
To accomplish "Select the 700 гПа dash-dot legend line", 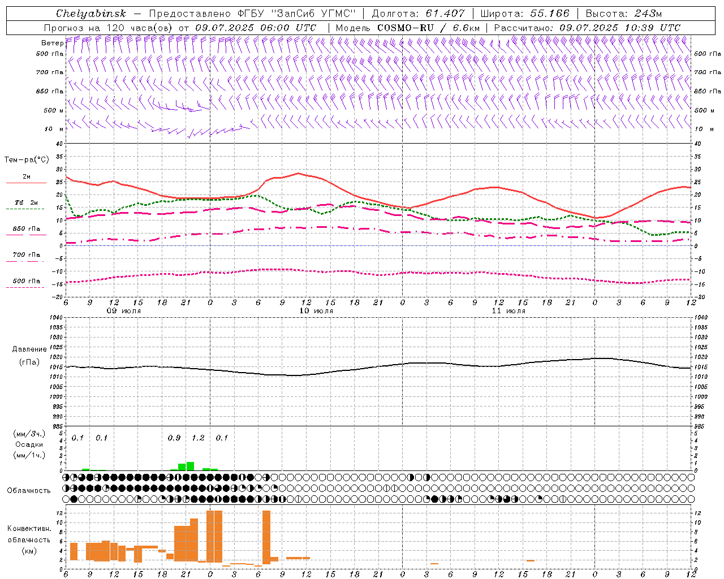I will pyautogui.click(x=26, y=261).
